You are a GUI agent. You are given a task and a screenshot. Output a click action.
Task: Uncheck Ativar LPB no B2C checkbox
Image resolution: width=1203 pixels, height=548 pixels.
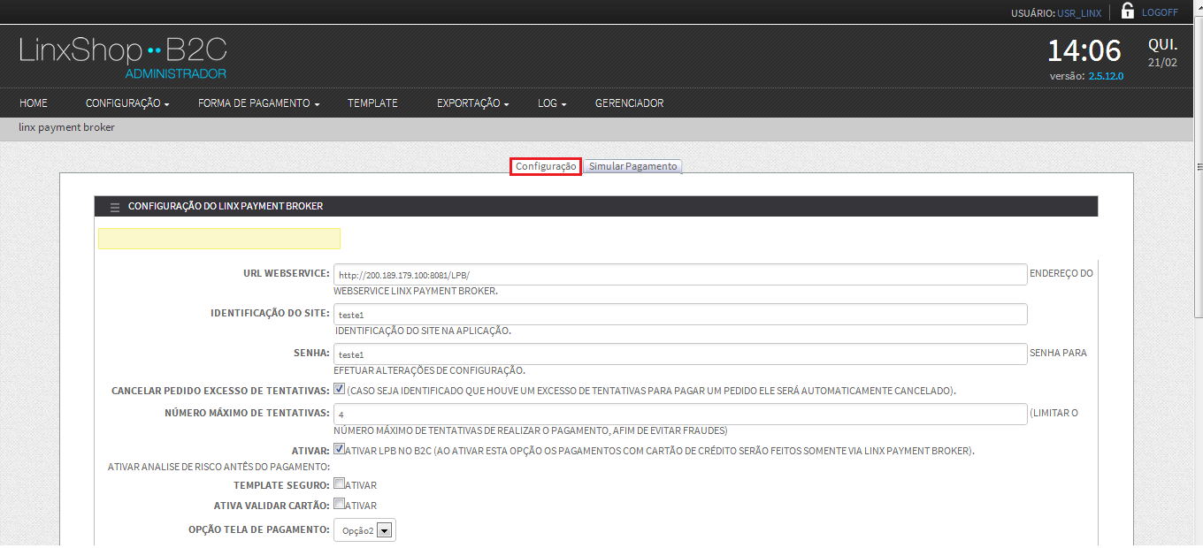(x=340, y=449)
